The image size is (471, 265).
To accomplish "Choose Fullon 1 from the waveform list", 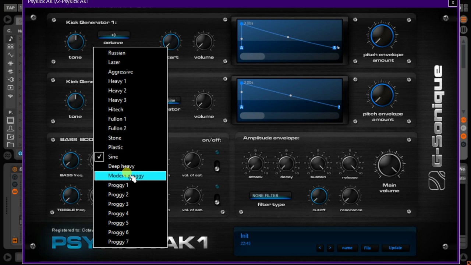I will (x=130, y=119).
